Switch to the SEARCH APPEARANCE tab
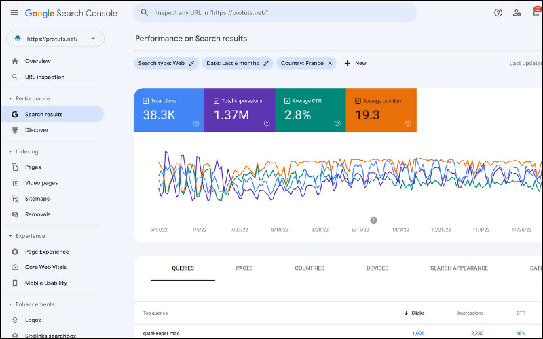This screenshot has width=543, height=339. pyautogui.click(x=460, y=268)
